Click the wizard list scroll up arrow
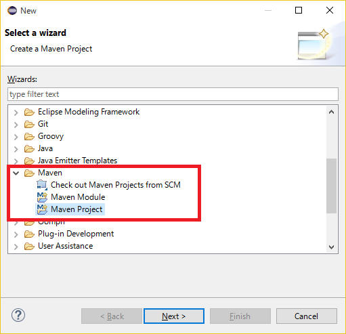 click(x=331, y=112)
